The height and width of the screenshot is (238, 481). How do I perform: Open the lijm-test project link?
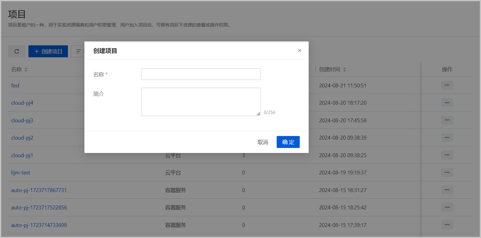pyautogui.click(x=20, y=173)
